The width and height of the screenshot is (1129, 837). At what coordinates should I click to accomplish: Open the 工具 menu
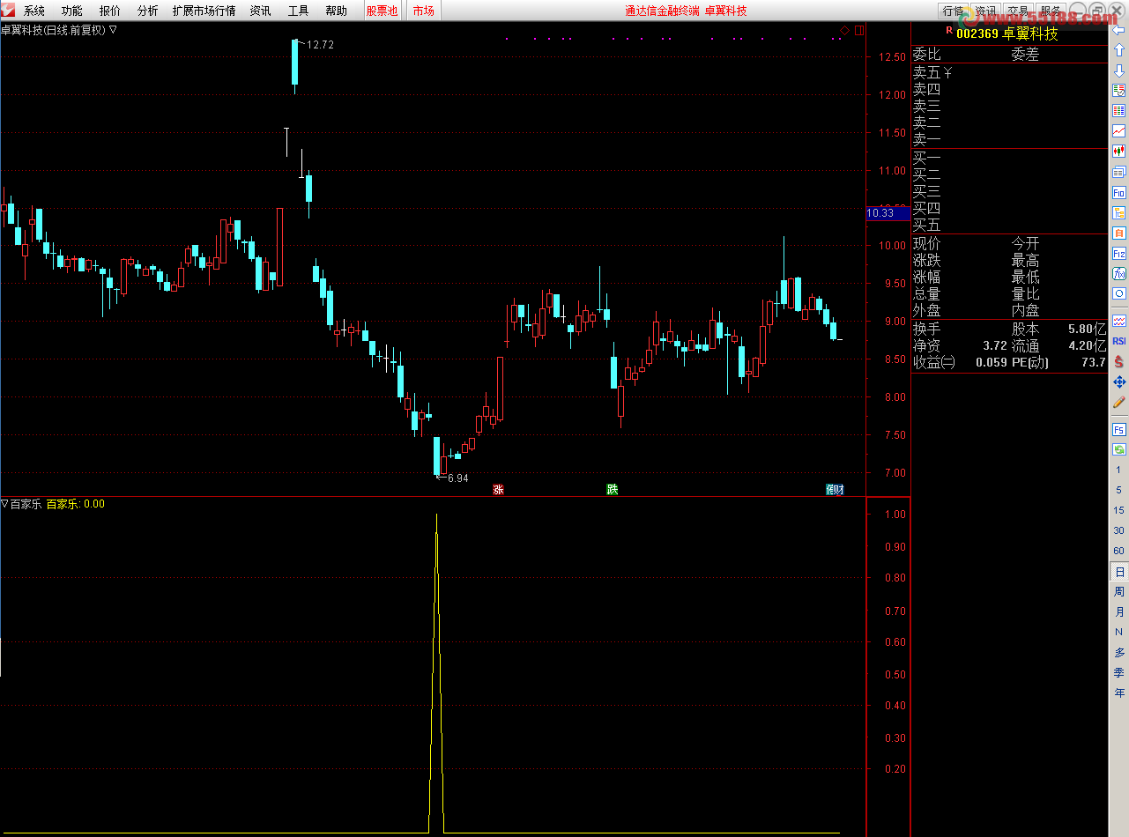coord(299,11)
